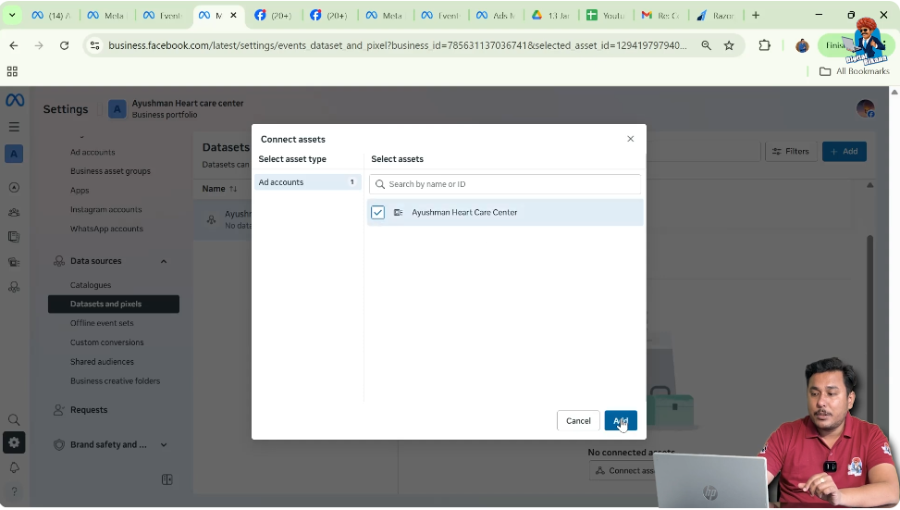Reload the browser page
Viewport: 900px width, 510px height.
tap(65, 45)
